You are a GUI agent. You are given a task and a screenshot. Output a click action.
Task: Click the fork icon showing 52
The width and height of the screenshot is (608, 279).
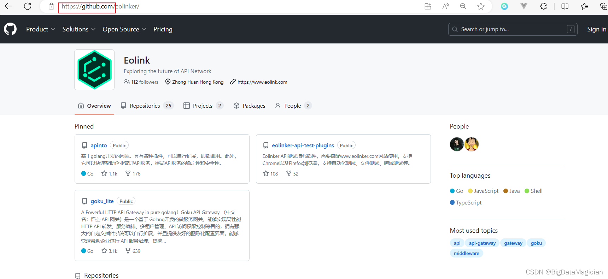[289, 173]
